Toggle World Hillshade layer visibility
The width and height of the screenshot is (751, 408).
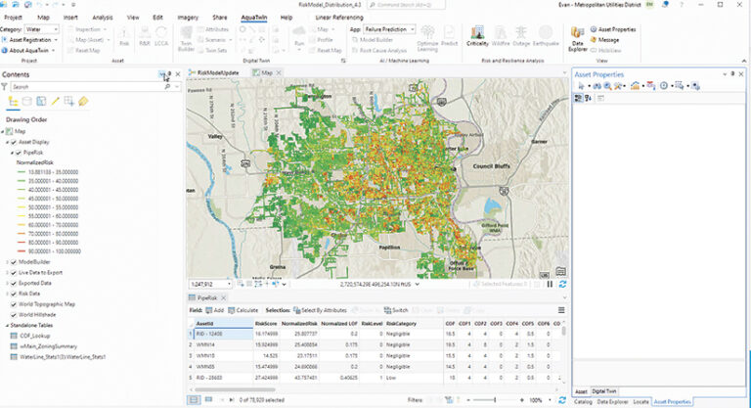click(14, 315)
